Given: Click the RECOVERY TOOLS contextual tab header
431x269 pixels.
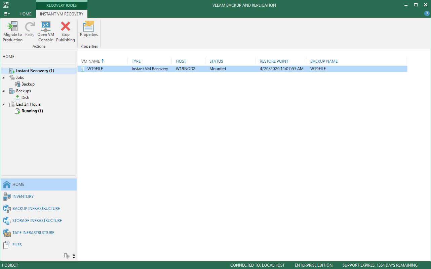Looking at the screenshot, I should [62, 5].
